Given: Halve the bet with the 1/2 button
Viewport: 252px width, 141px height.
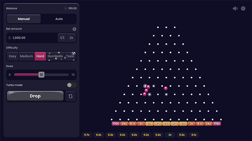Looking at the screenshot, I should coord(62,38).
